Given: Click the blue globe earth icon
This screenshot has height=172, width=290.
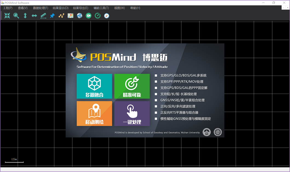Looking at the screenshot, I should click(x=79, y=16).
